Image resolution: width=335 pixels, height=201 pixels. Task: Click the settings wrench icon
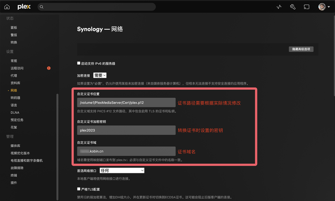[292, 7]
